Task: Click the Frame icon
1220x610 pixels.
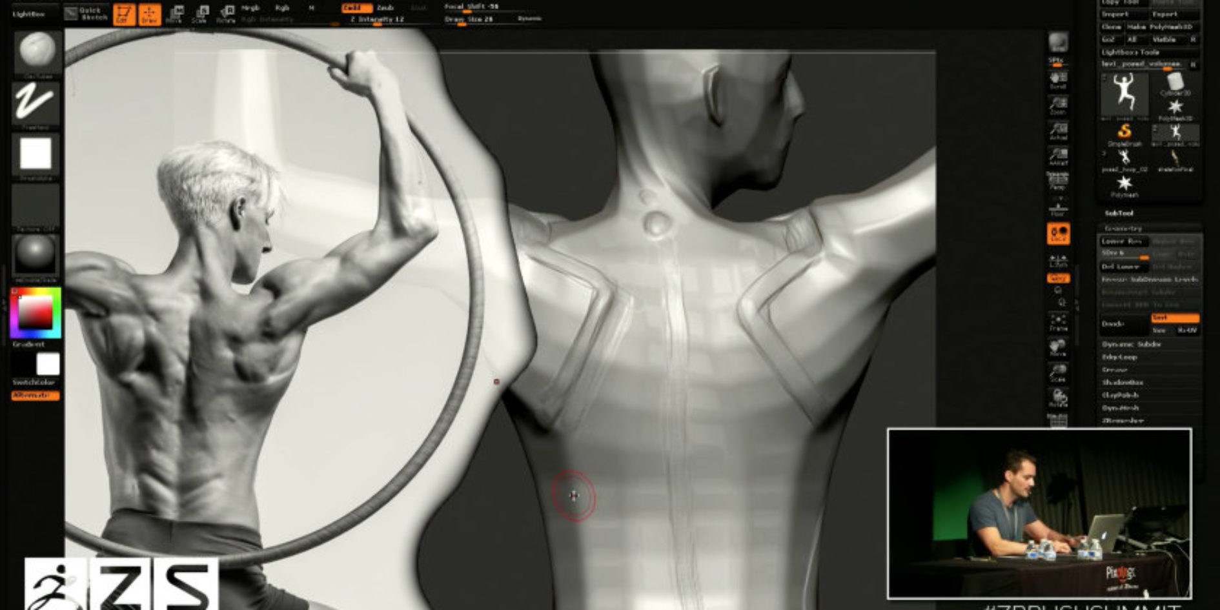Action: tap(1058, 322)
